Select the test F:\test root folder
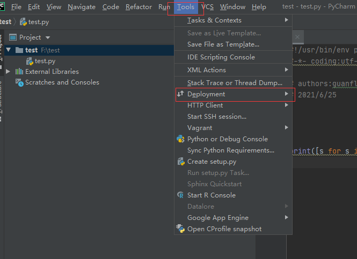The height and width of the screenshot is (259, 357). pyautogui.click(x=89, y=50)
